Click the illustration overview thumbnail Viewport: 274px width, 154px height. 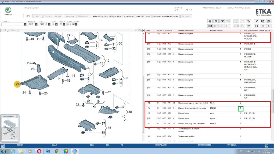click(x=10, y=129)
